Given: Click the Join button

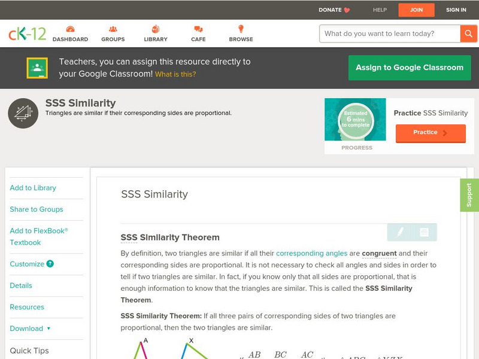Looking at the screenshot, I should [416, 10].
